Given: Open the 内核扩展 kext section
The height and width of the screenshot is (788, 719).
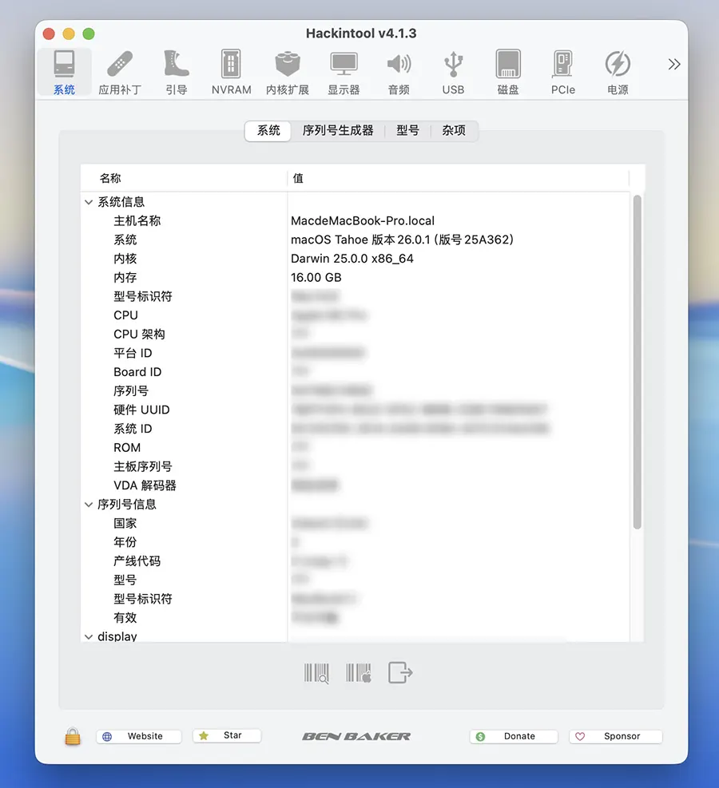Looking at the screenshot, I should coord(287,73).
